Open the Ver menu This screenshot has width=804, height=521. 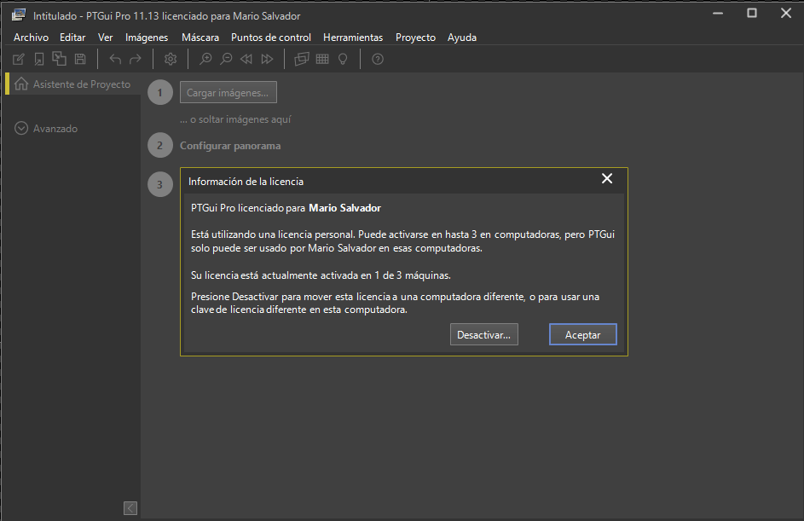tap(106, 38)
